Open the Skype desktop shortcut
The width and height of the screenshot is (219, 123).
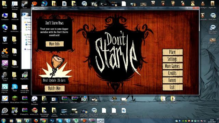(x=15, y=87)
